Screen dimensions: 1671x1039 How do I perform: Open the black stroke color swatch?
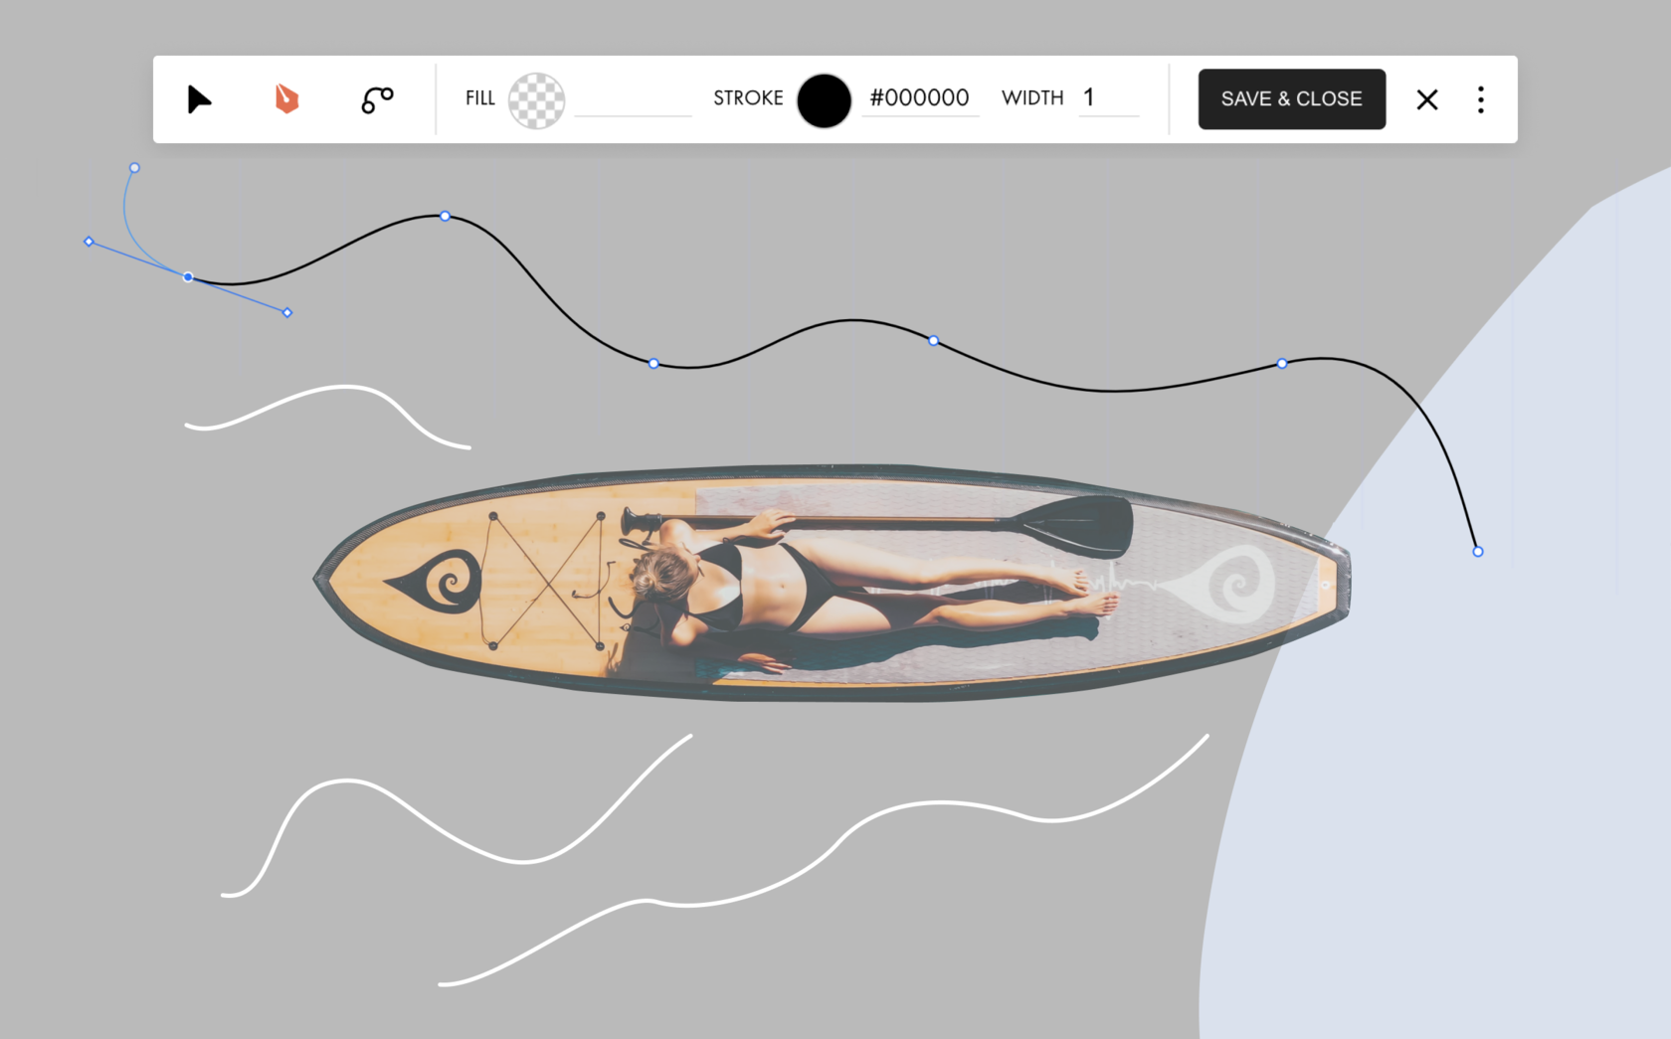pos(824,100)
